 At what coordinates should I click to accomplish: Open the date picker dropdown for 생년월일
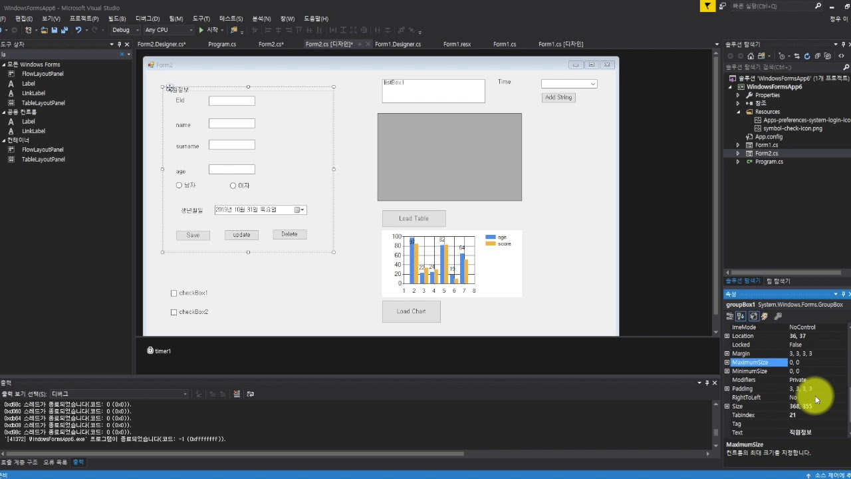point(302,210)
